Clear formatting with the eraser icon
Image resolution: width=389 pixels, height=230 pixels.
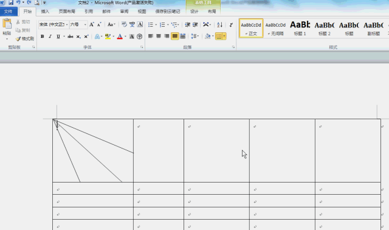click(x=124, y=24)
